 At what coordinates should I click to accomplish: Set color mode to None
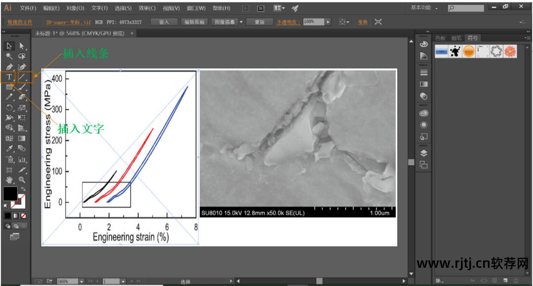click(x=23, y=216)
